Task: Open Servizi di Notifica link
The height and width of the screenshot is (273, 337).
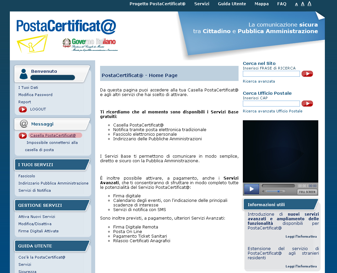Action: pos(34,190)
